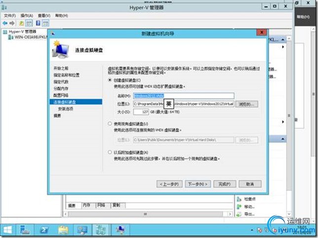Go to the 配置网络 wizard step
Screen dimensions: 318x238
click(x=61, y=95)
